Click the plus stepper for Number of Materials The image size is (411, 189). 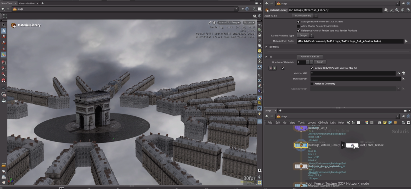click(308, 62)
